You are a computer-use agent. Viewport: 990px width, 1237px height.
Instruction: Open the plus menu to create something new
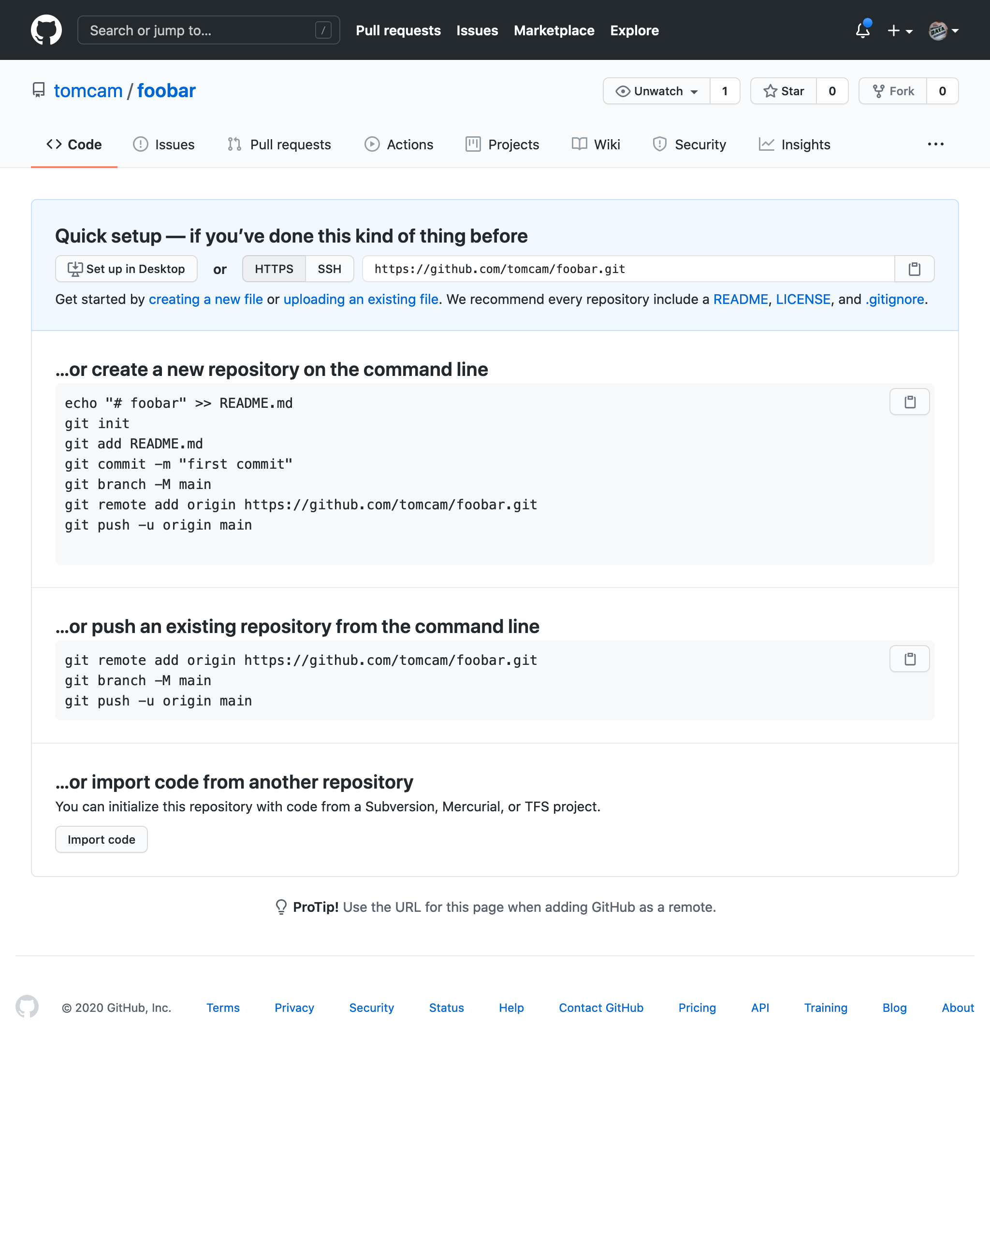pyautogui.click(x=899, y=30)
